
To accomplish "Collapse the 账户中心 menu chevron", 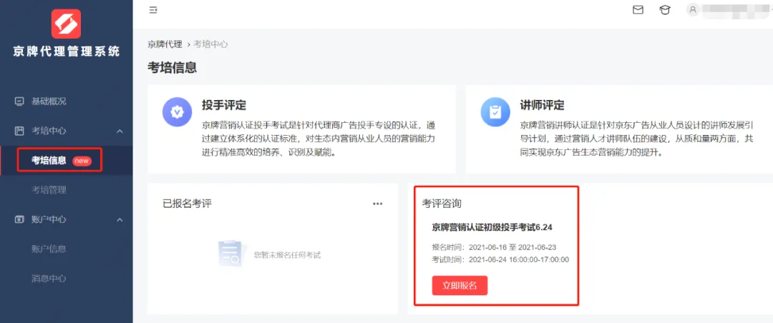I will pyautogui.click(x=120, y=219).
